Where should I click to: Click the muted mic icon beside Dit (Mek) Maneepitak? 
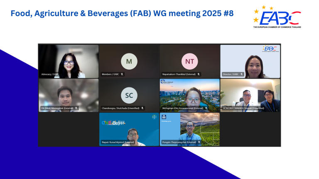[76, 108]
